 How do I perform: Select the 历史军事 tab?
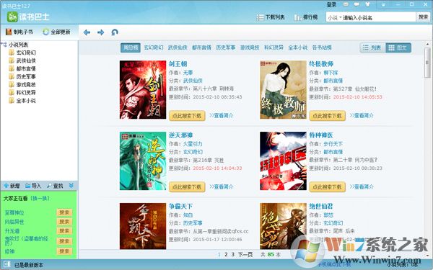(226, 48)
